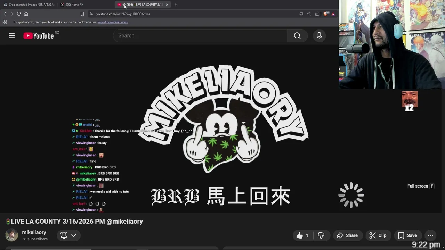Click the 38 subscribers text
The image size is (445, 250).
(35, 239)
